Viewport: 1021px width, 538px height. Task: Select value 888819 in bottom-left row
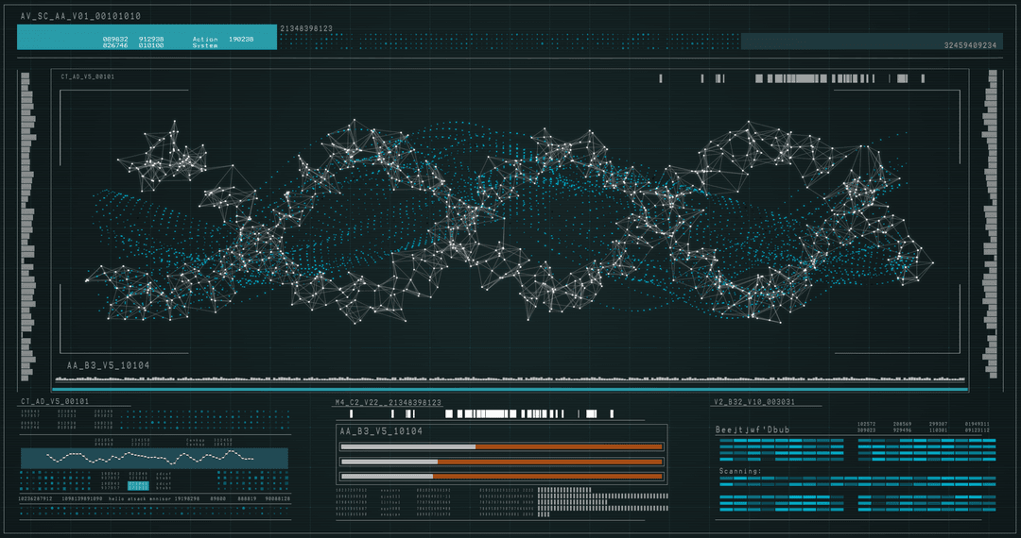click(x=247, y=499)
